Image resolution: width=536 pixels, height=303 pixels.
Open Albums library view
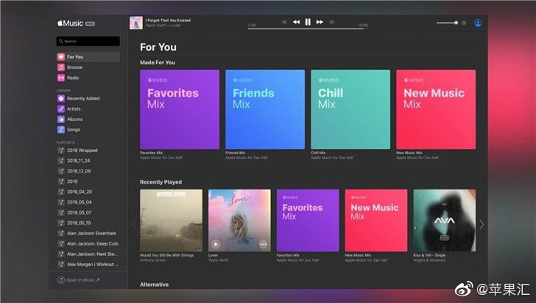tap(88, 119)
